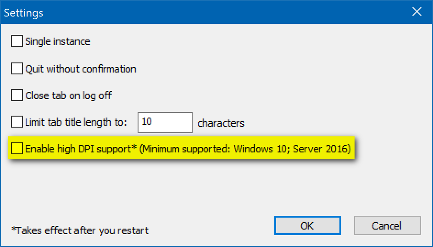This screenshot has width=433, height=247.
Task: Click the "Single instance" label text
Action: click(x=57, y=41)
